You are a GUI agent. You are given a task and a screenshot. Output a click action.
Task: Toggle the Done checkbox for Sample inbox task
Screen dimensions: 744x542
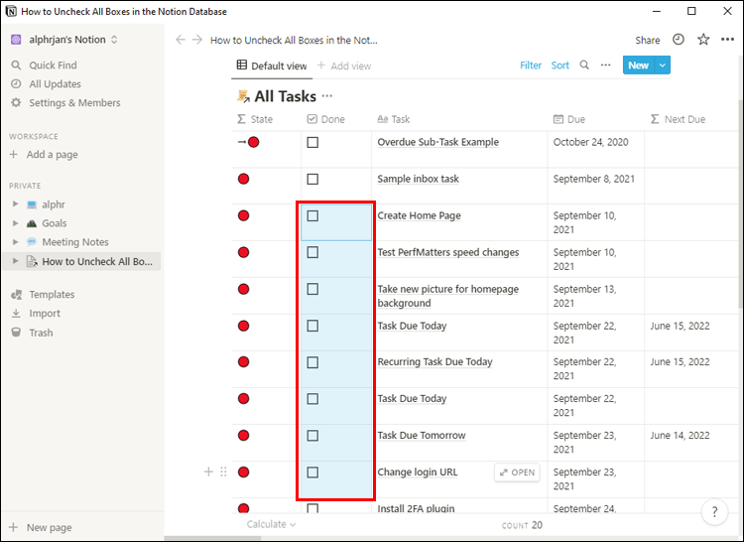[312, 180]
